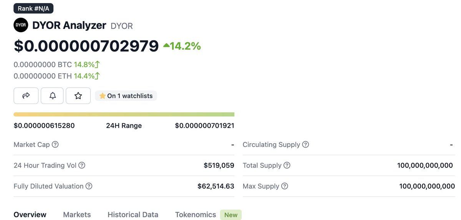Click the 24H range price bar

(x=124, y=114)
